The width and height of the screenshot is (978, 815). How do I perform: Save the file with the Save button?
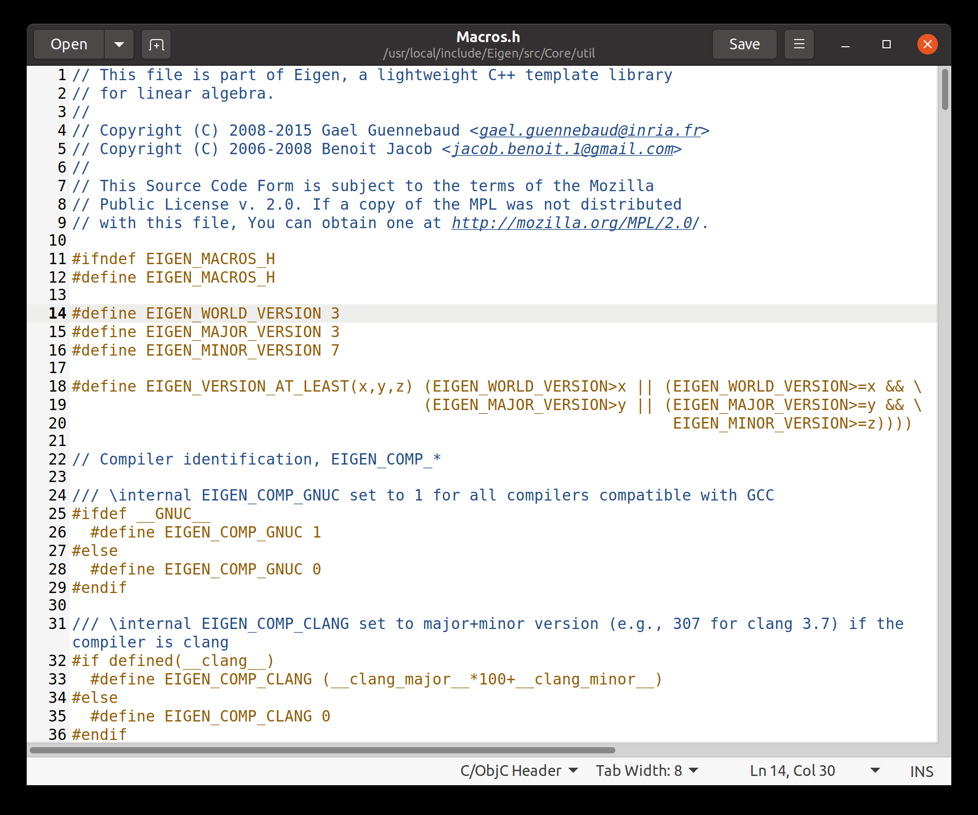[x=744, y=45]
